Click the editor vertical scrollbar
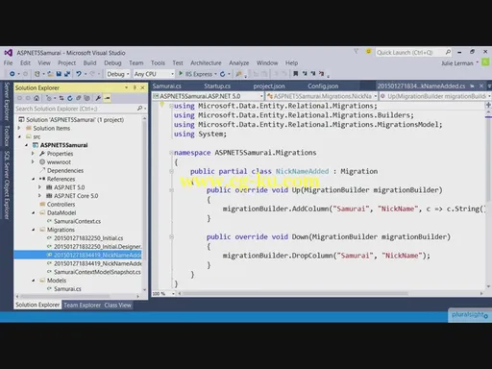This screenshot has width=492, height=369. click(488, 199)
